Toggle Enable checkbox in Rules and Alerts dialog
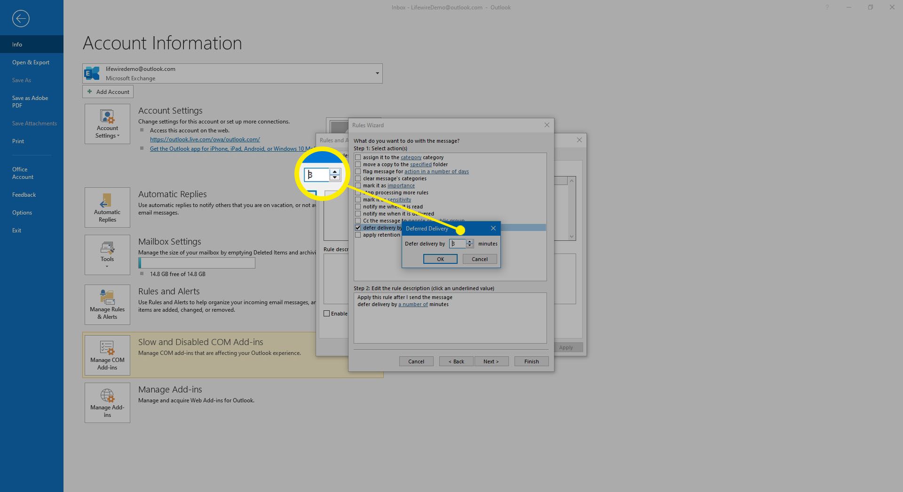The height and width of the screenshot is (492, 903). coord(326,314)
